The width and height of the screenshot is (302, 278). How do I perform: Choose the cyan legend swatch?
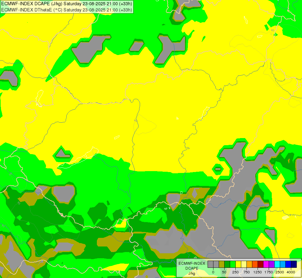(277, 264)
